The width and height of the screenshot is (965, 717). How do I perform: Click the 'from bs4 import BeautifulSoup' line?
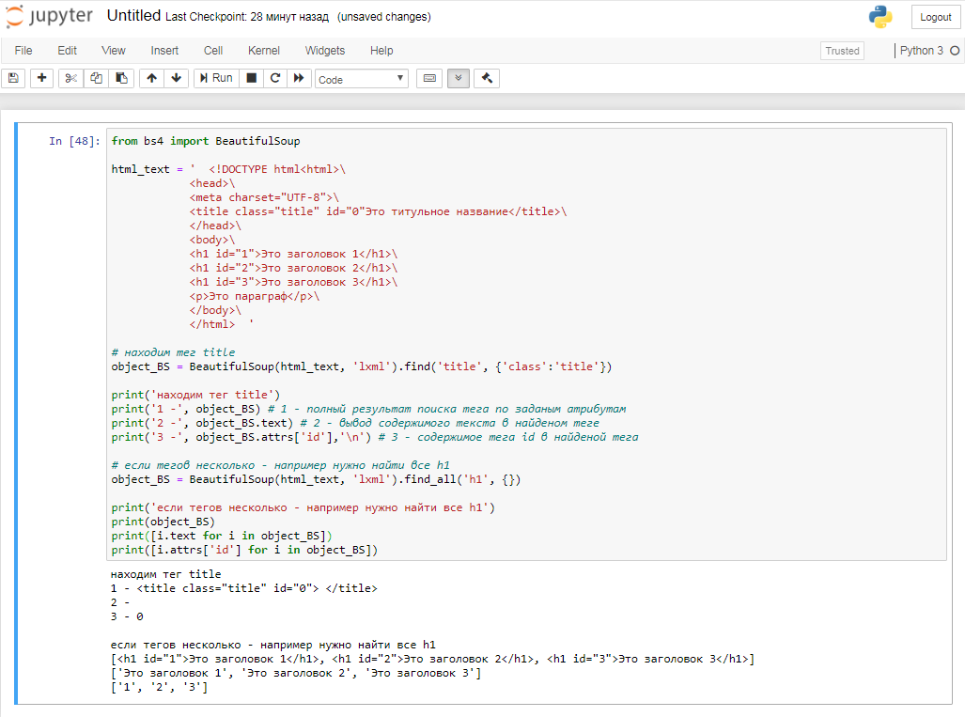coord(206,141)
